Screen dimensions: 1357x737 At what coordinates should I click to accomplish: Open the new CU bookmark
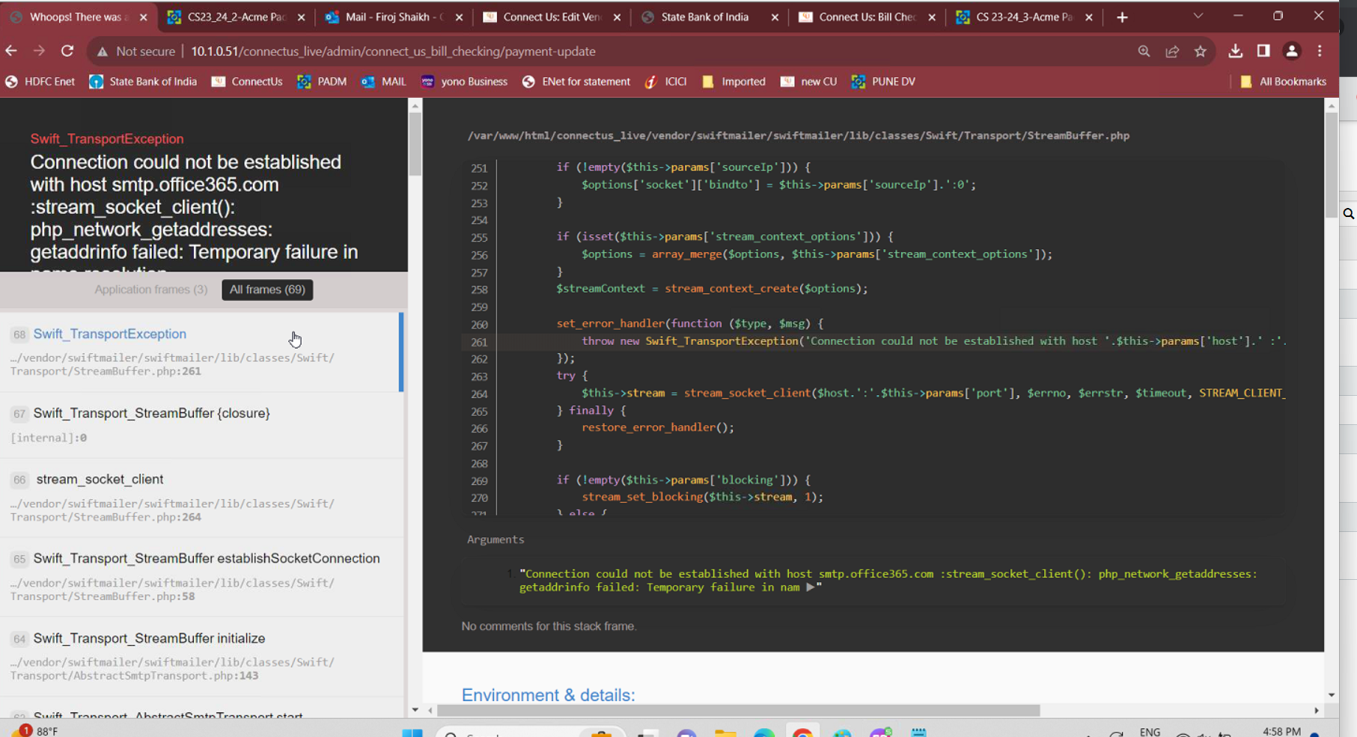809,82
